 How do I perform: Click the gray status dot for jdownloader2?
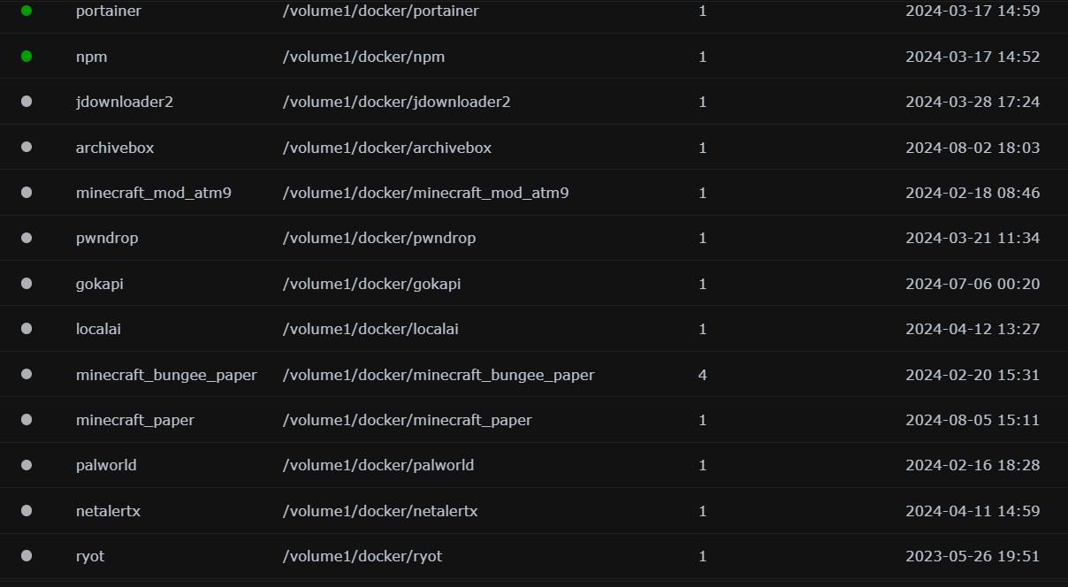[x=27, y=102]
